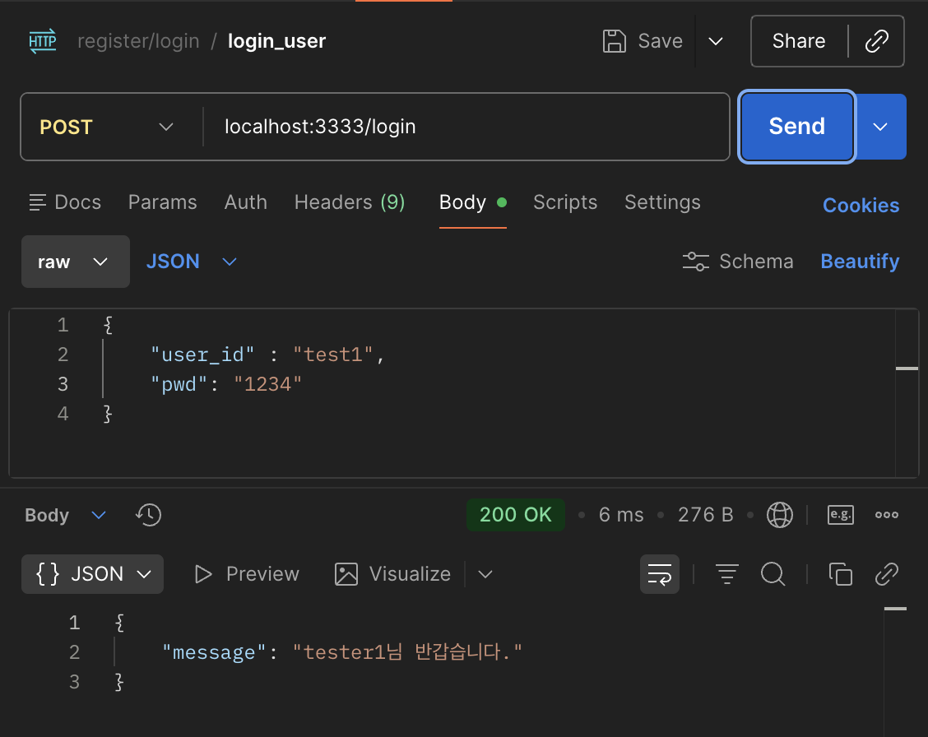Image resolution: width=928 pixels, height=737 pixels.
Task: Copy the response body to clipboard
Action: click(841, 574)
